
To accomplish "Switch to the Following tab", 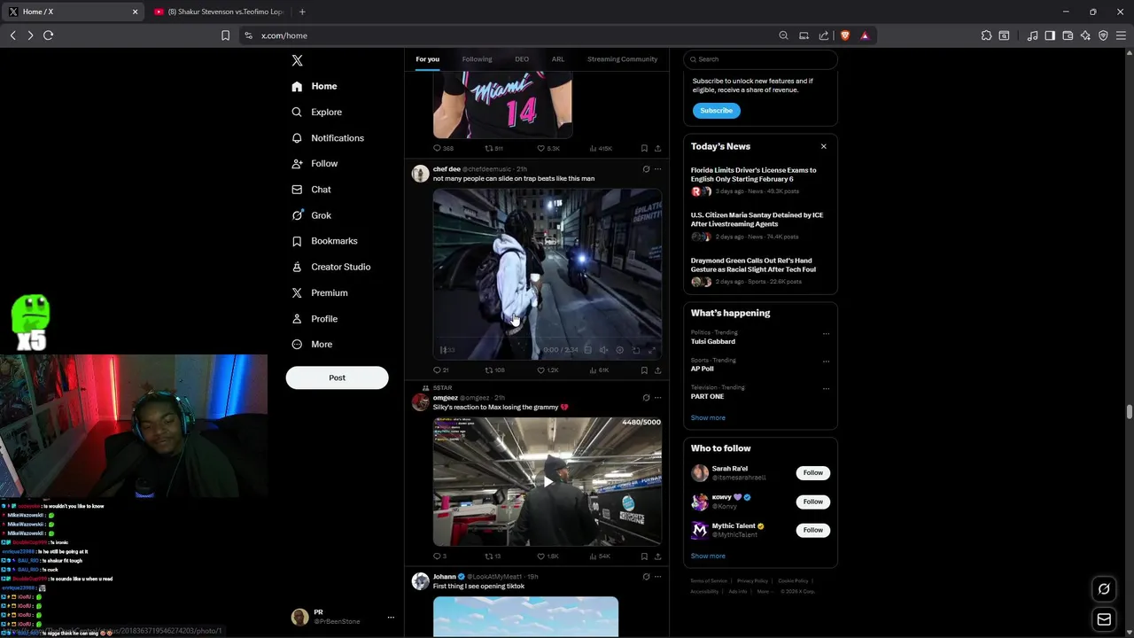I will [477, 59].
